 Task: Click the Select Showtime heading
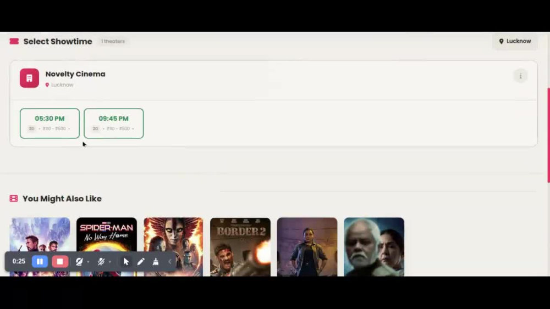58,41
